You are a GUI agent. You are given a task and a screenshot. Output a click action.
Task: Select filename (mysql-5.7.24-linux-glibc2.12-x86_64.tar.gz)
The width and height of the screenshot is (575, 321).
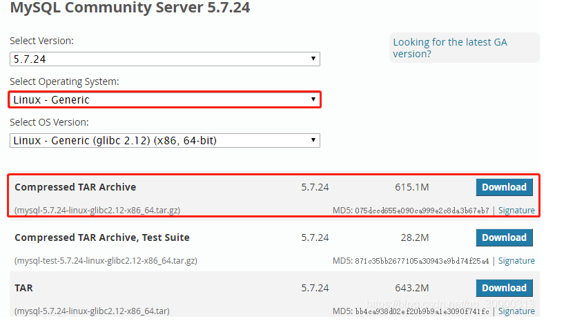tap(97, 211)
